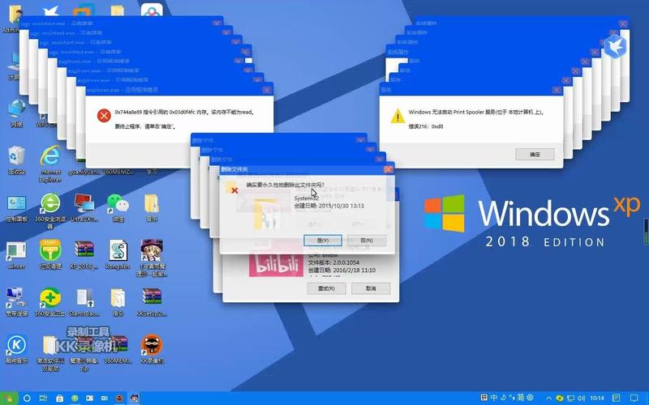Toggle the 简 simplified/traditional IME button

(x=521, y=398)
